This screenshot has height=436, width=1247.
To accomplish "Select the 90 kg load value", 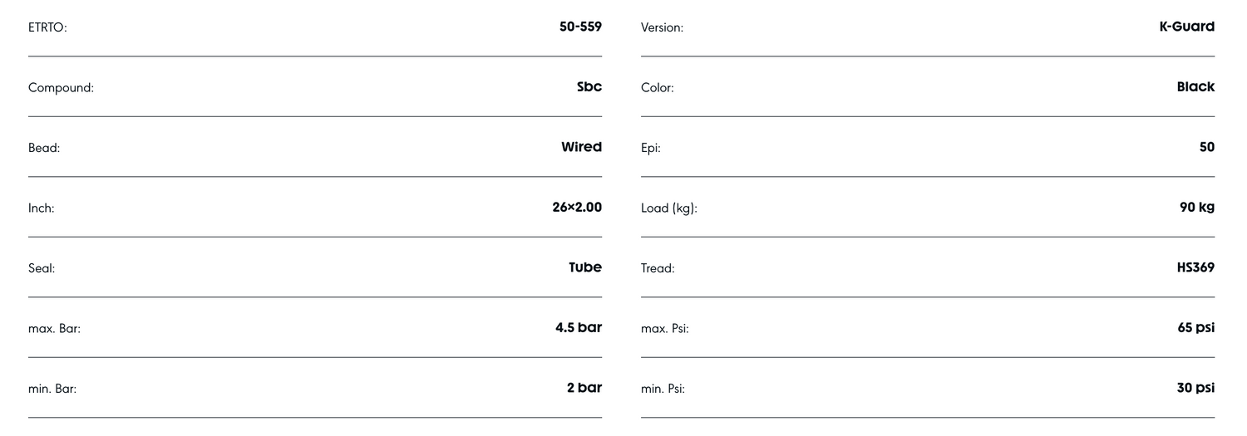I will tap(1196, 207).
